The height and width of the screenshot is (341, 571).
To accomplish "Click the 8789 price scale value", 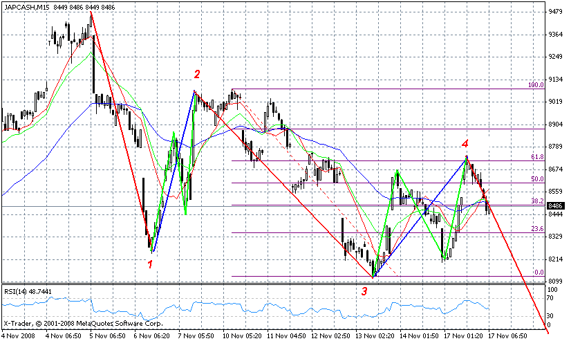I will [555, 147].
